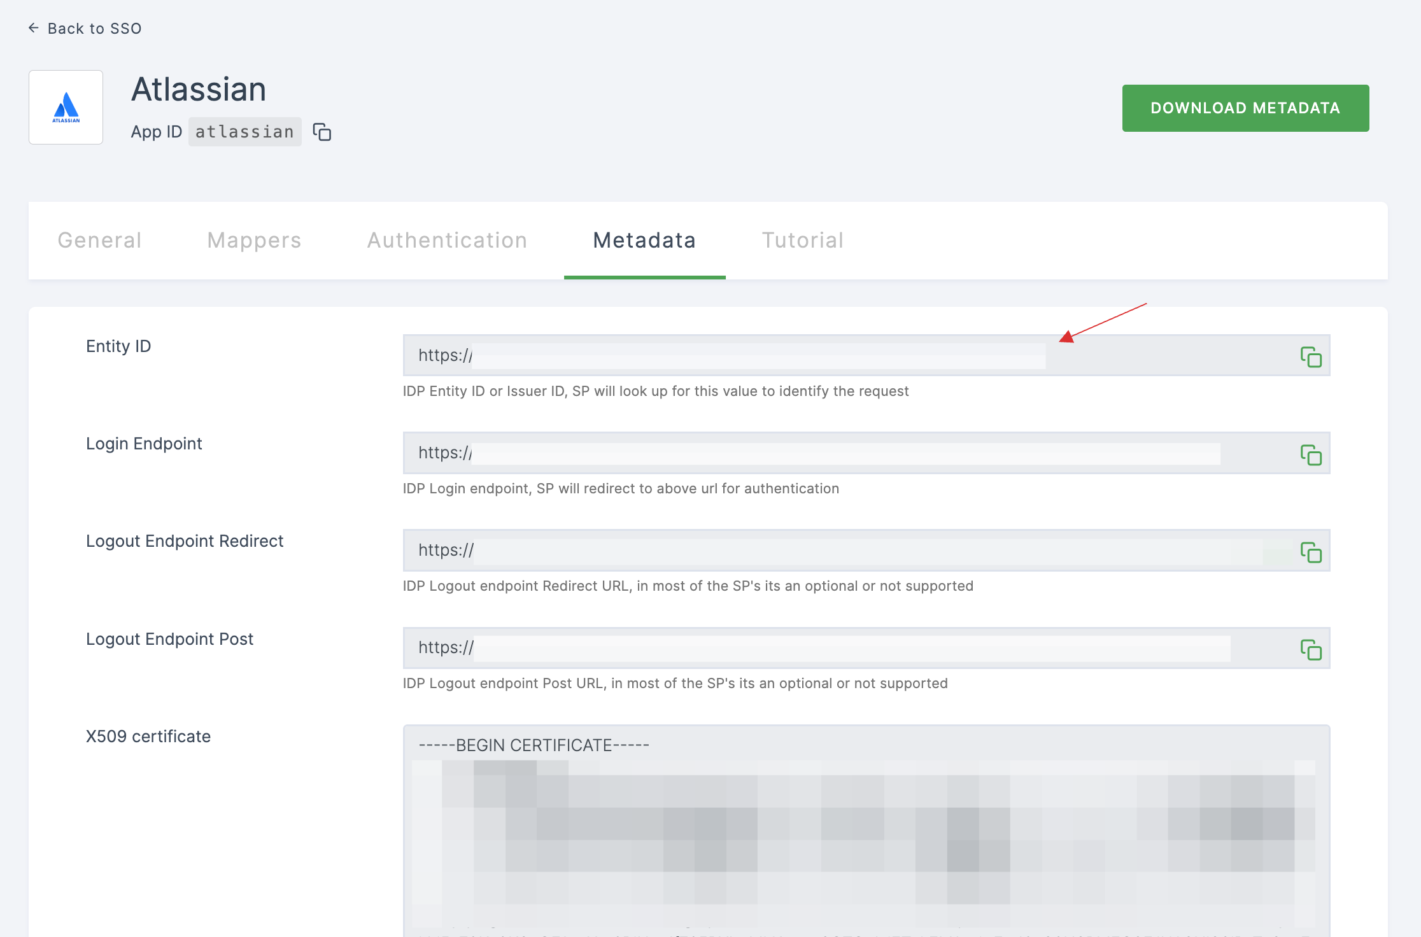Go to the Tutorial tab

[x=803, y=241]
